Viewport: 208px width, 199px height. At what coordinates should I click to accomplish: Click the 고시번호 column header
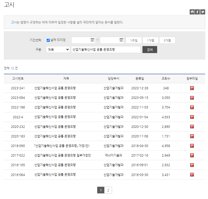18,78
